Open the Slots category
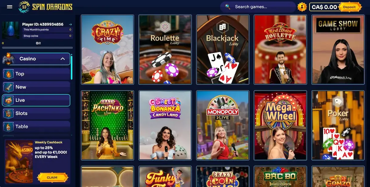 pyautogui.click(x=36, y=113)
